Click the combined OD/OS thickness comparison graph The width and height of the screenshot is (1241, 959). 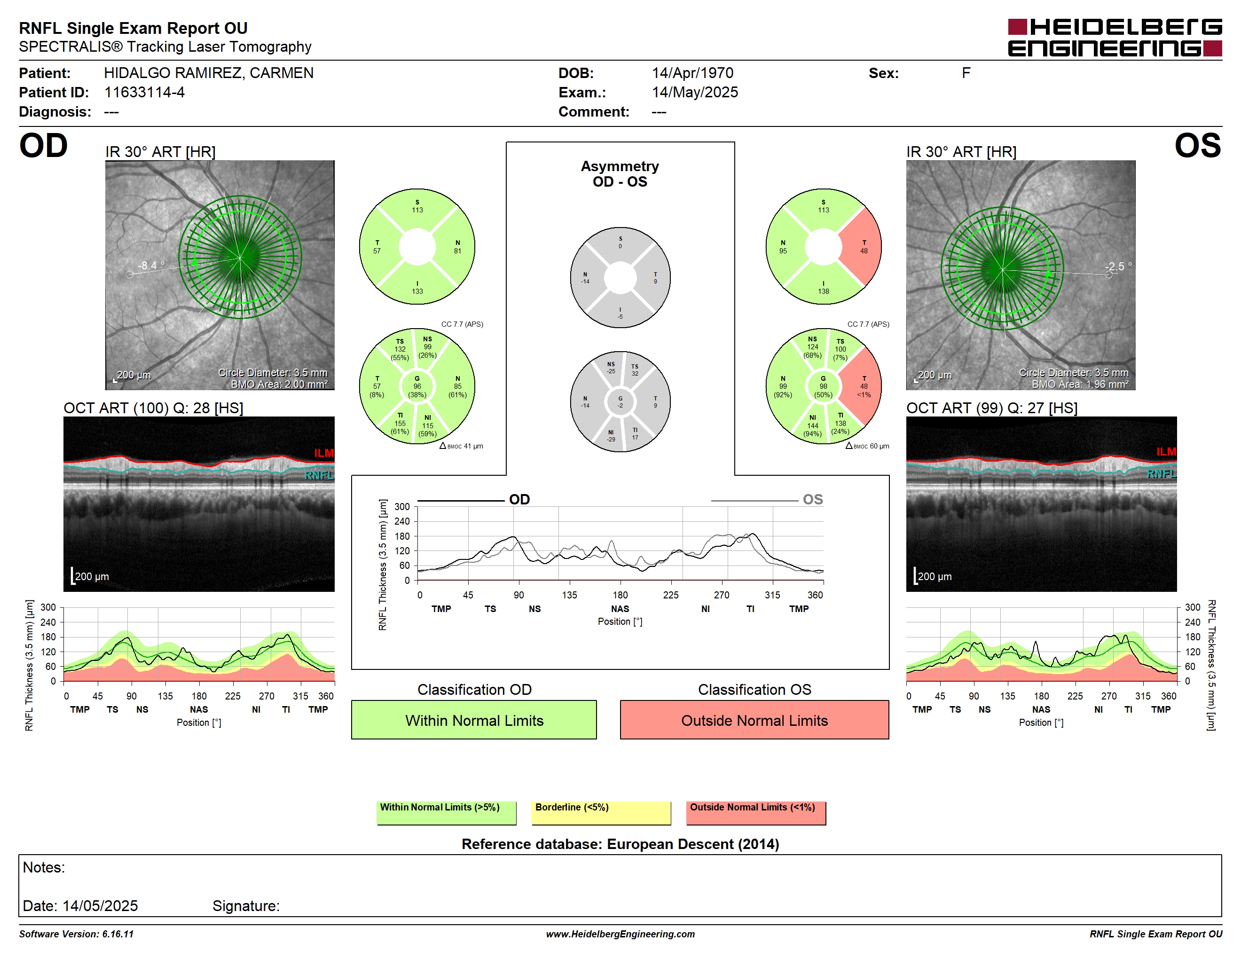click(x=620, y=544)
